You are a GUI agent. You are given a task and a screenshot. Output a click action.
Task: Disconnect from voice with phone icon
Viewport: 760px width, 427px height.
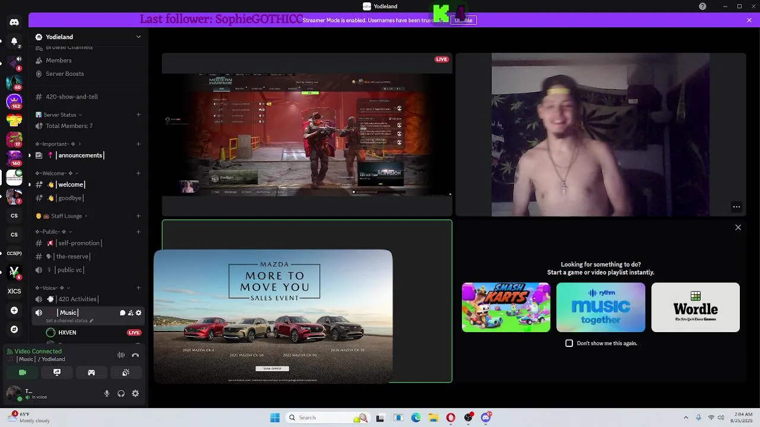(135, 355)
